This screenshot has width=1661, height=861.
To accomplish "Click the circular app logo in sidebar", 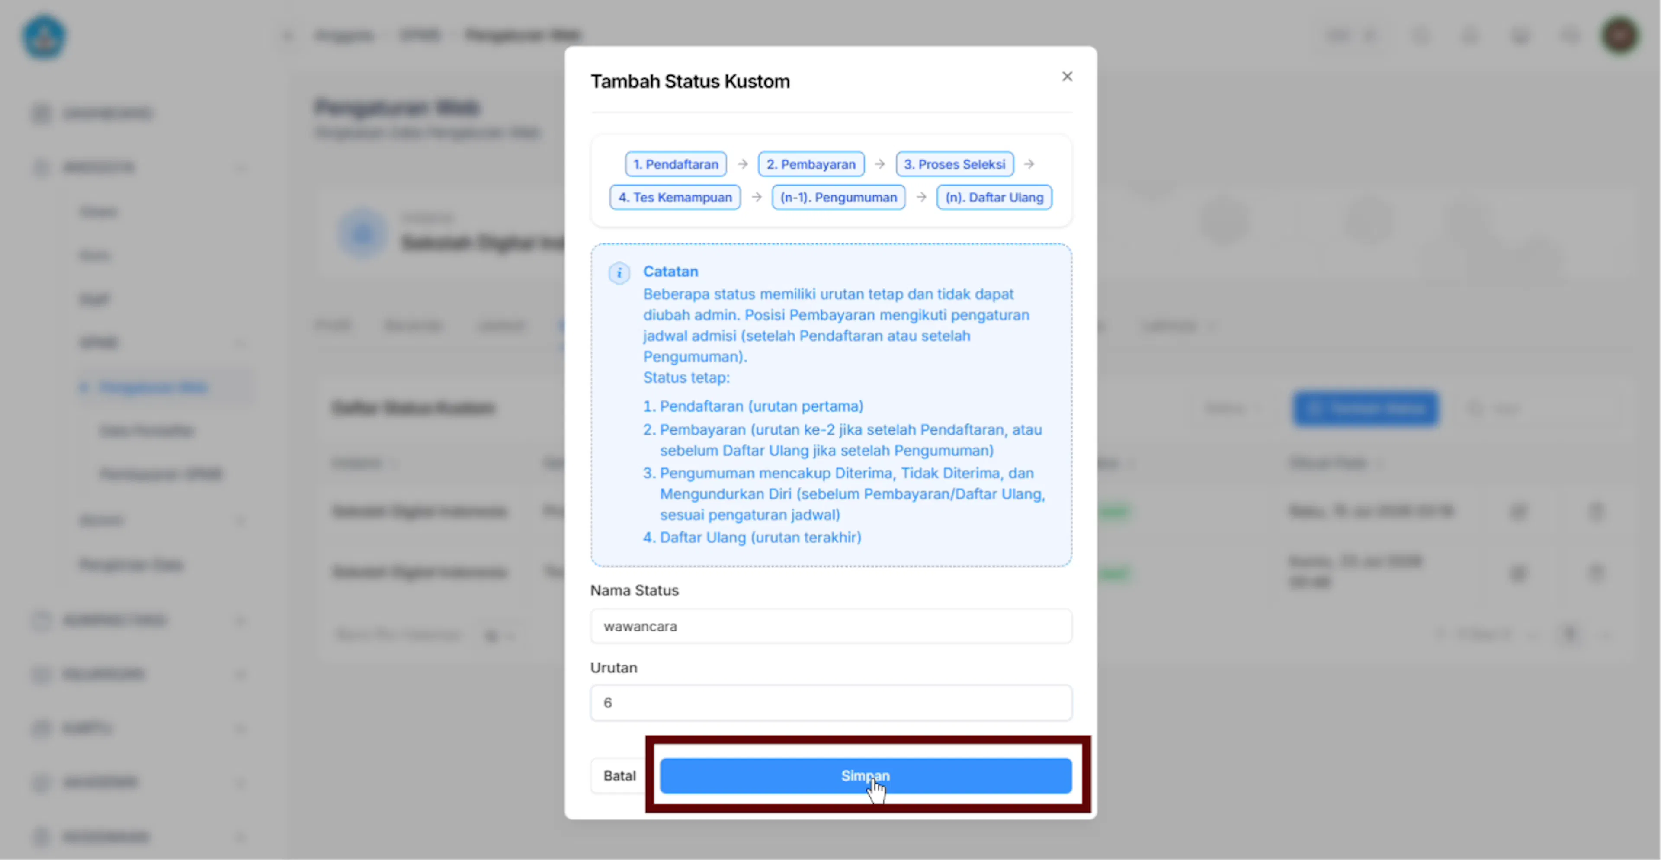I will click(44, 37).
